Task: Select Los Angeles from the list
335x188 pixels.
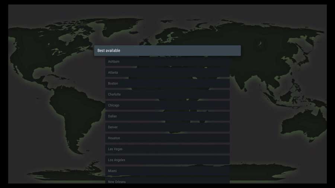Action: point(167,160)
